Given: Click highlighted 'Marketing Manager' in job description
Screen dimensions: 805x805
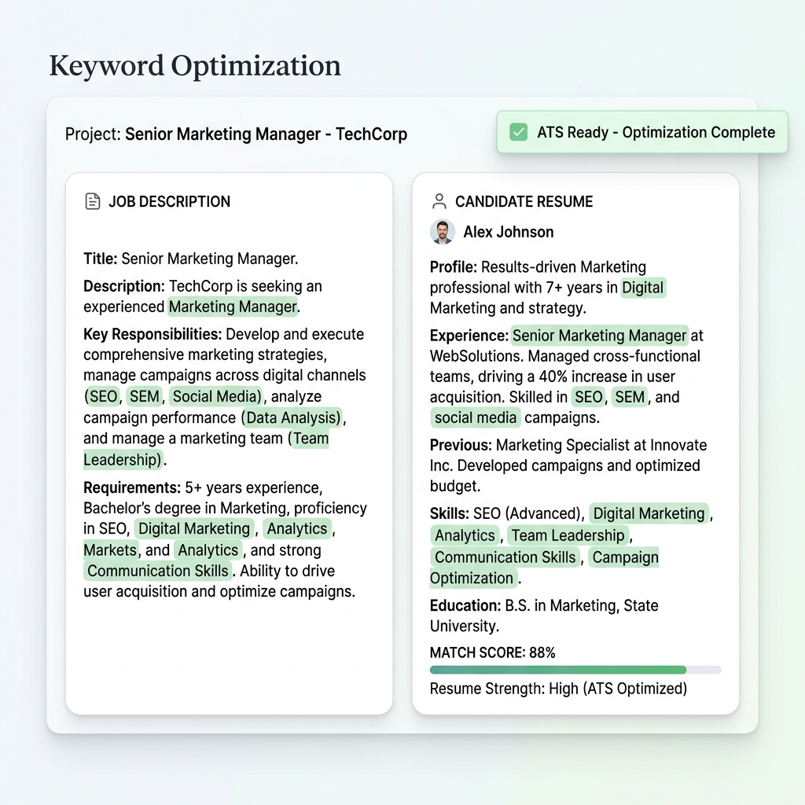Looking at the screenshot, I should (233, 307).
